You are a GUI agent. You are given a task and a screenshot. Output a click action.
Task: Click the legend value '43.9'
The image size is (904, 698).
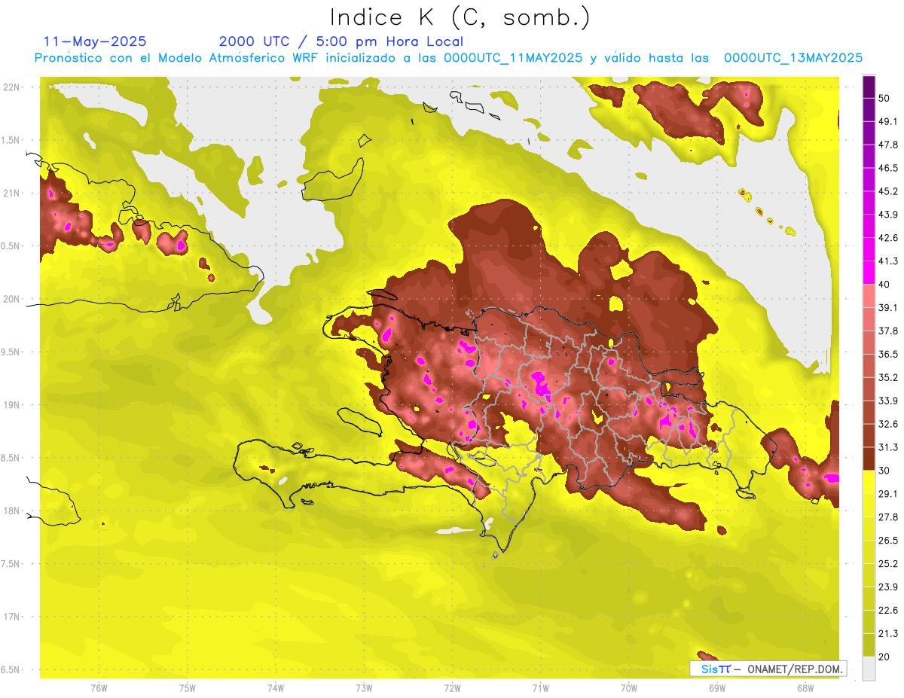[889, 215]
